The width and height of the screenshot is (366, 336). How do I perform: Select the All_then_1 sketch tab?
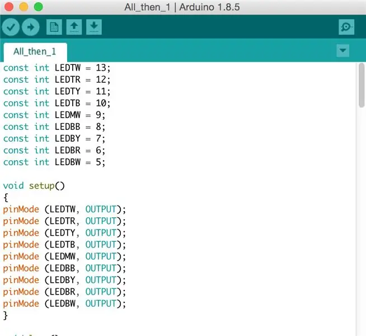pos(35,52)
